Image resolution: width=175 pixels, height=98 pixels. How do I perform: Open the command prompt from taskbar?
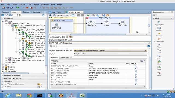click(x=39, y=95)
